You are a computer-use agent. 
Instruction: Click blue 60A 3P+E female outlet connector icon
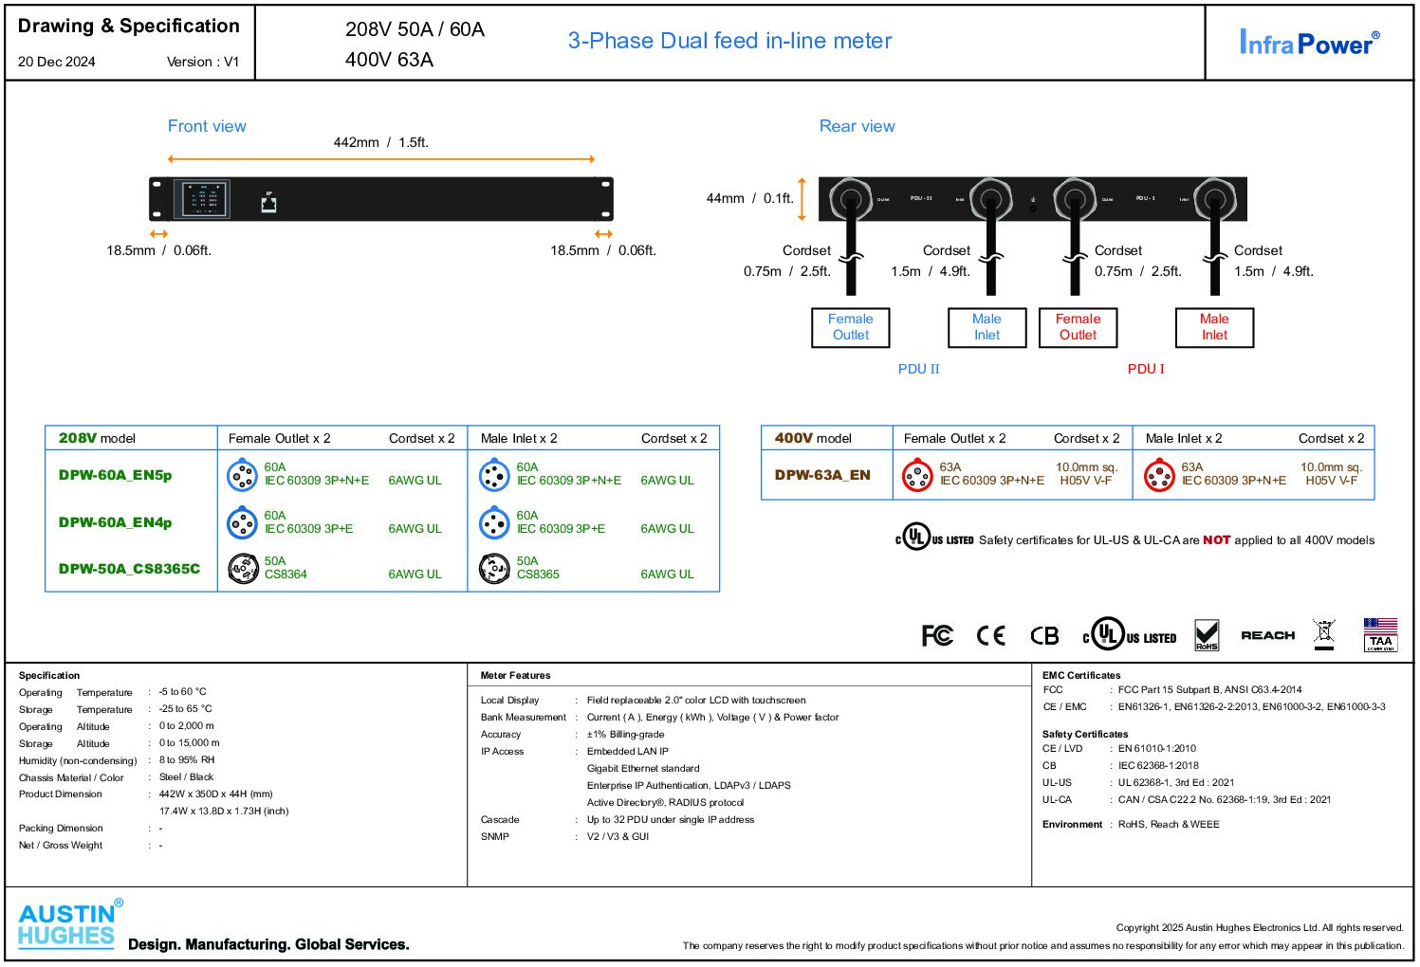(x=243, y=522)
